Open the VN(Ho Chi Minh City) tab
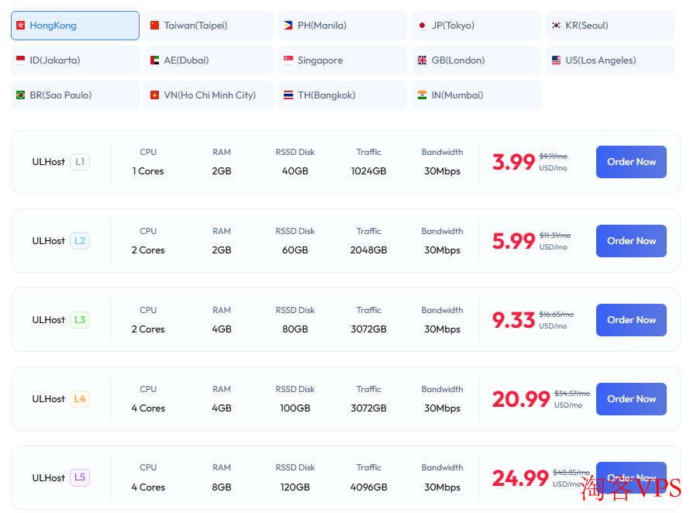This screenshot has height=513, width=690. (209, 95)
